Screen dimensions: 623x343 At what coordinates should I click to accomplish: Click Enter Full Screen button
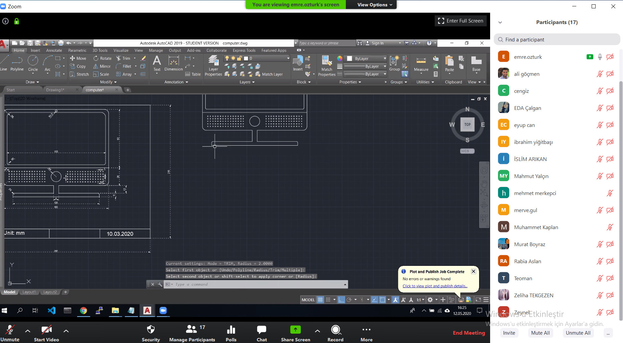click(x=461, y=21)
